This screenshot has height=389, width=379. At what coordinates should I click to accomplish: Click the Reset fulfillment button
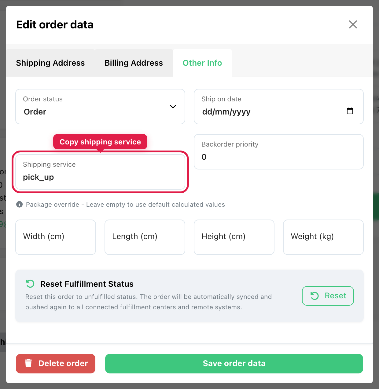click(328, 296)
